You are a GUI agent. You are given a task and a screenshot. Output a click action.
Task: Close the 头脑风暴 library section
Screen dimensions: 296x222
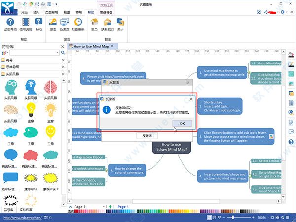[x=63, y=74]
